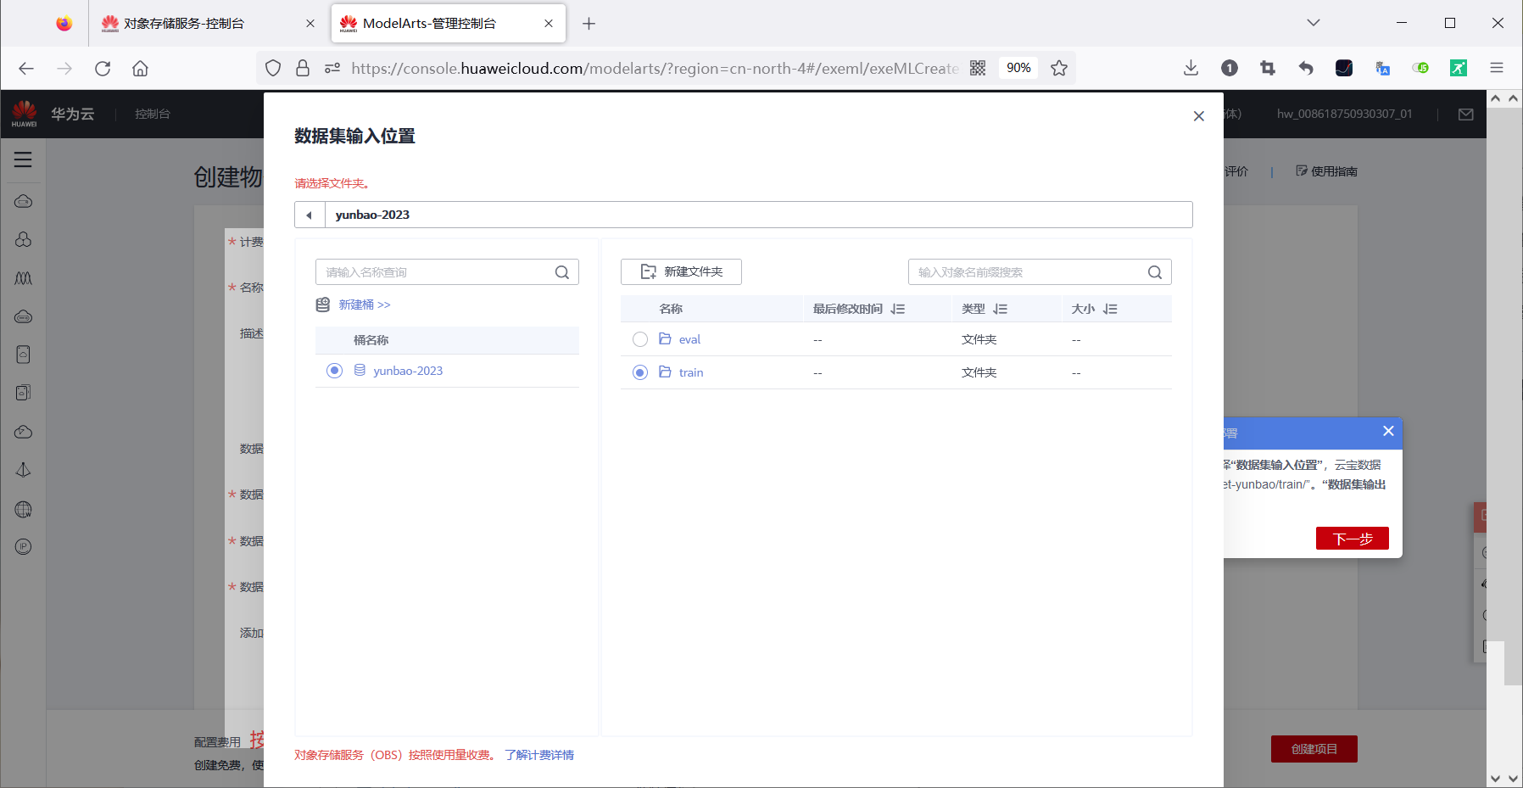Click the mail notification icon in header

(x=1467, y=114)
